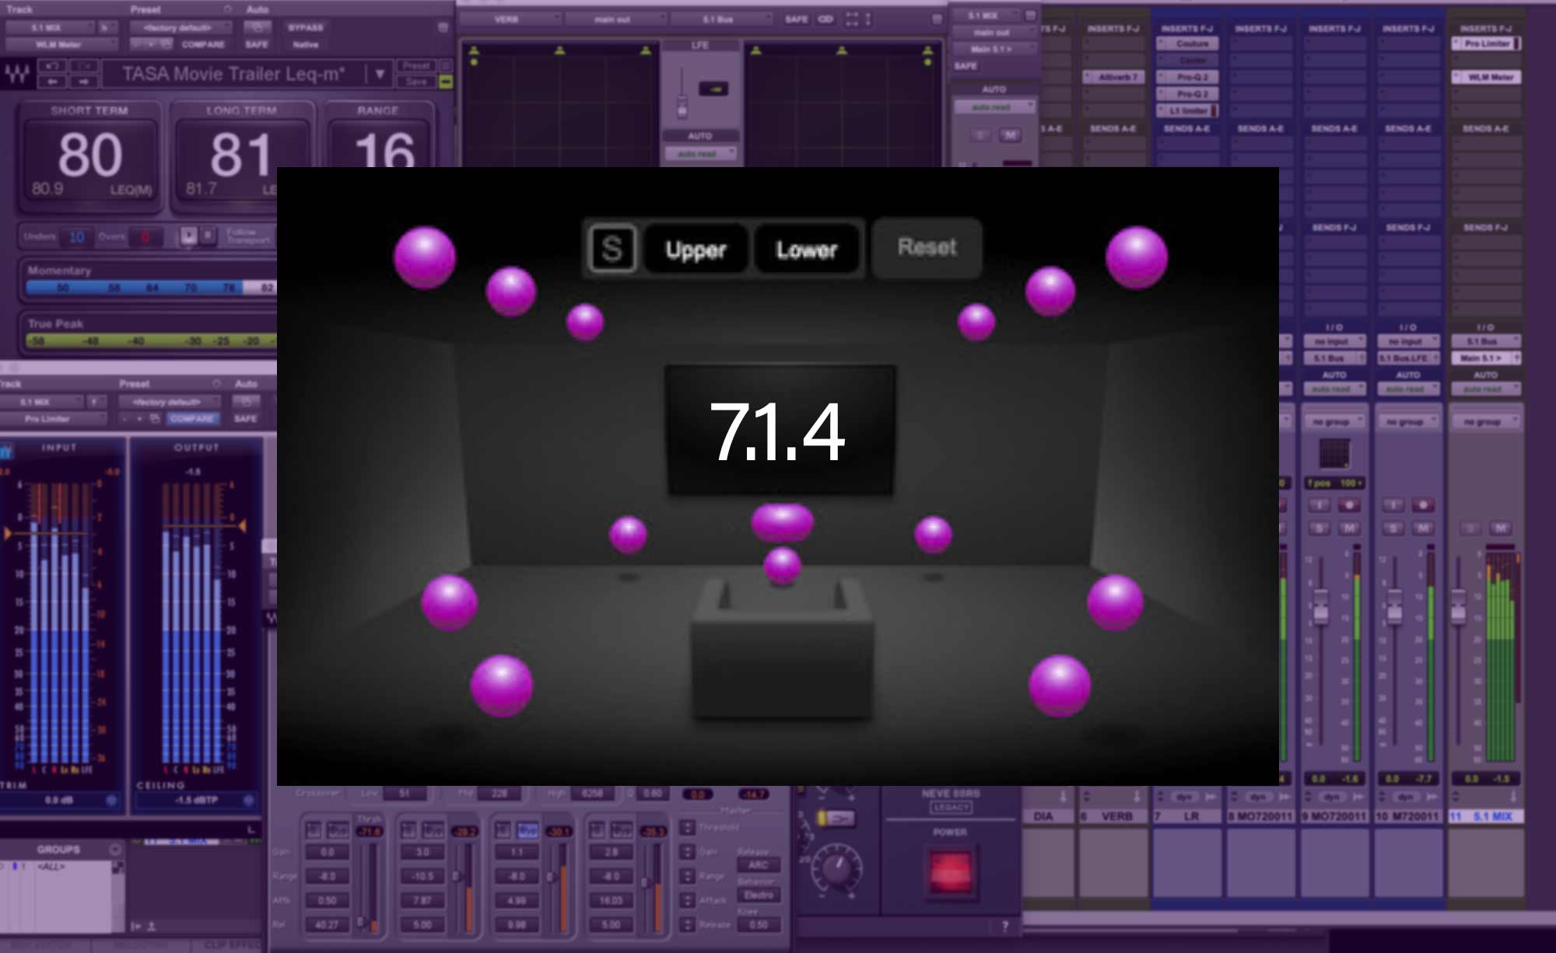
Task: Select the front-left speaker sphere beside the screen
Action: click(x=628, y=534)
